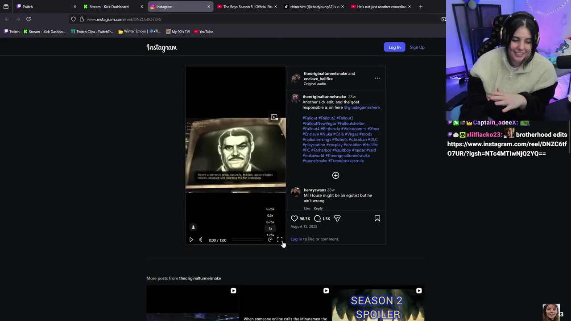571x321 pixels.
Task: Open a new browser tab
Action: tap(420, 7)
